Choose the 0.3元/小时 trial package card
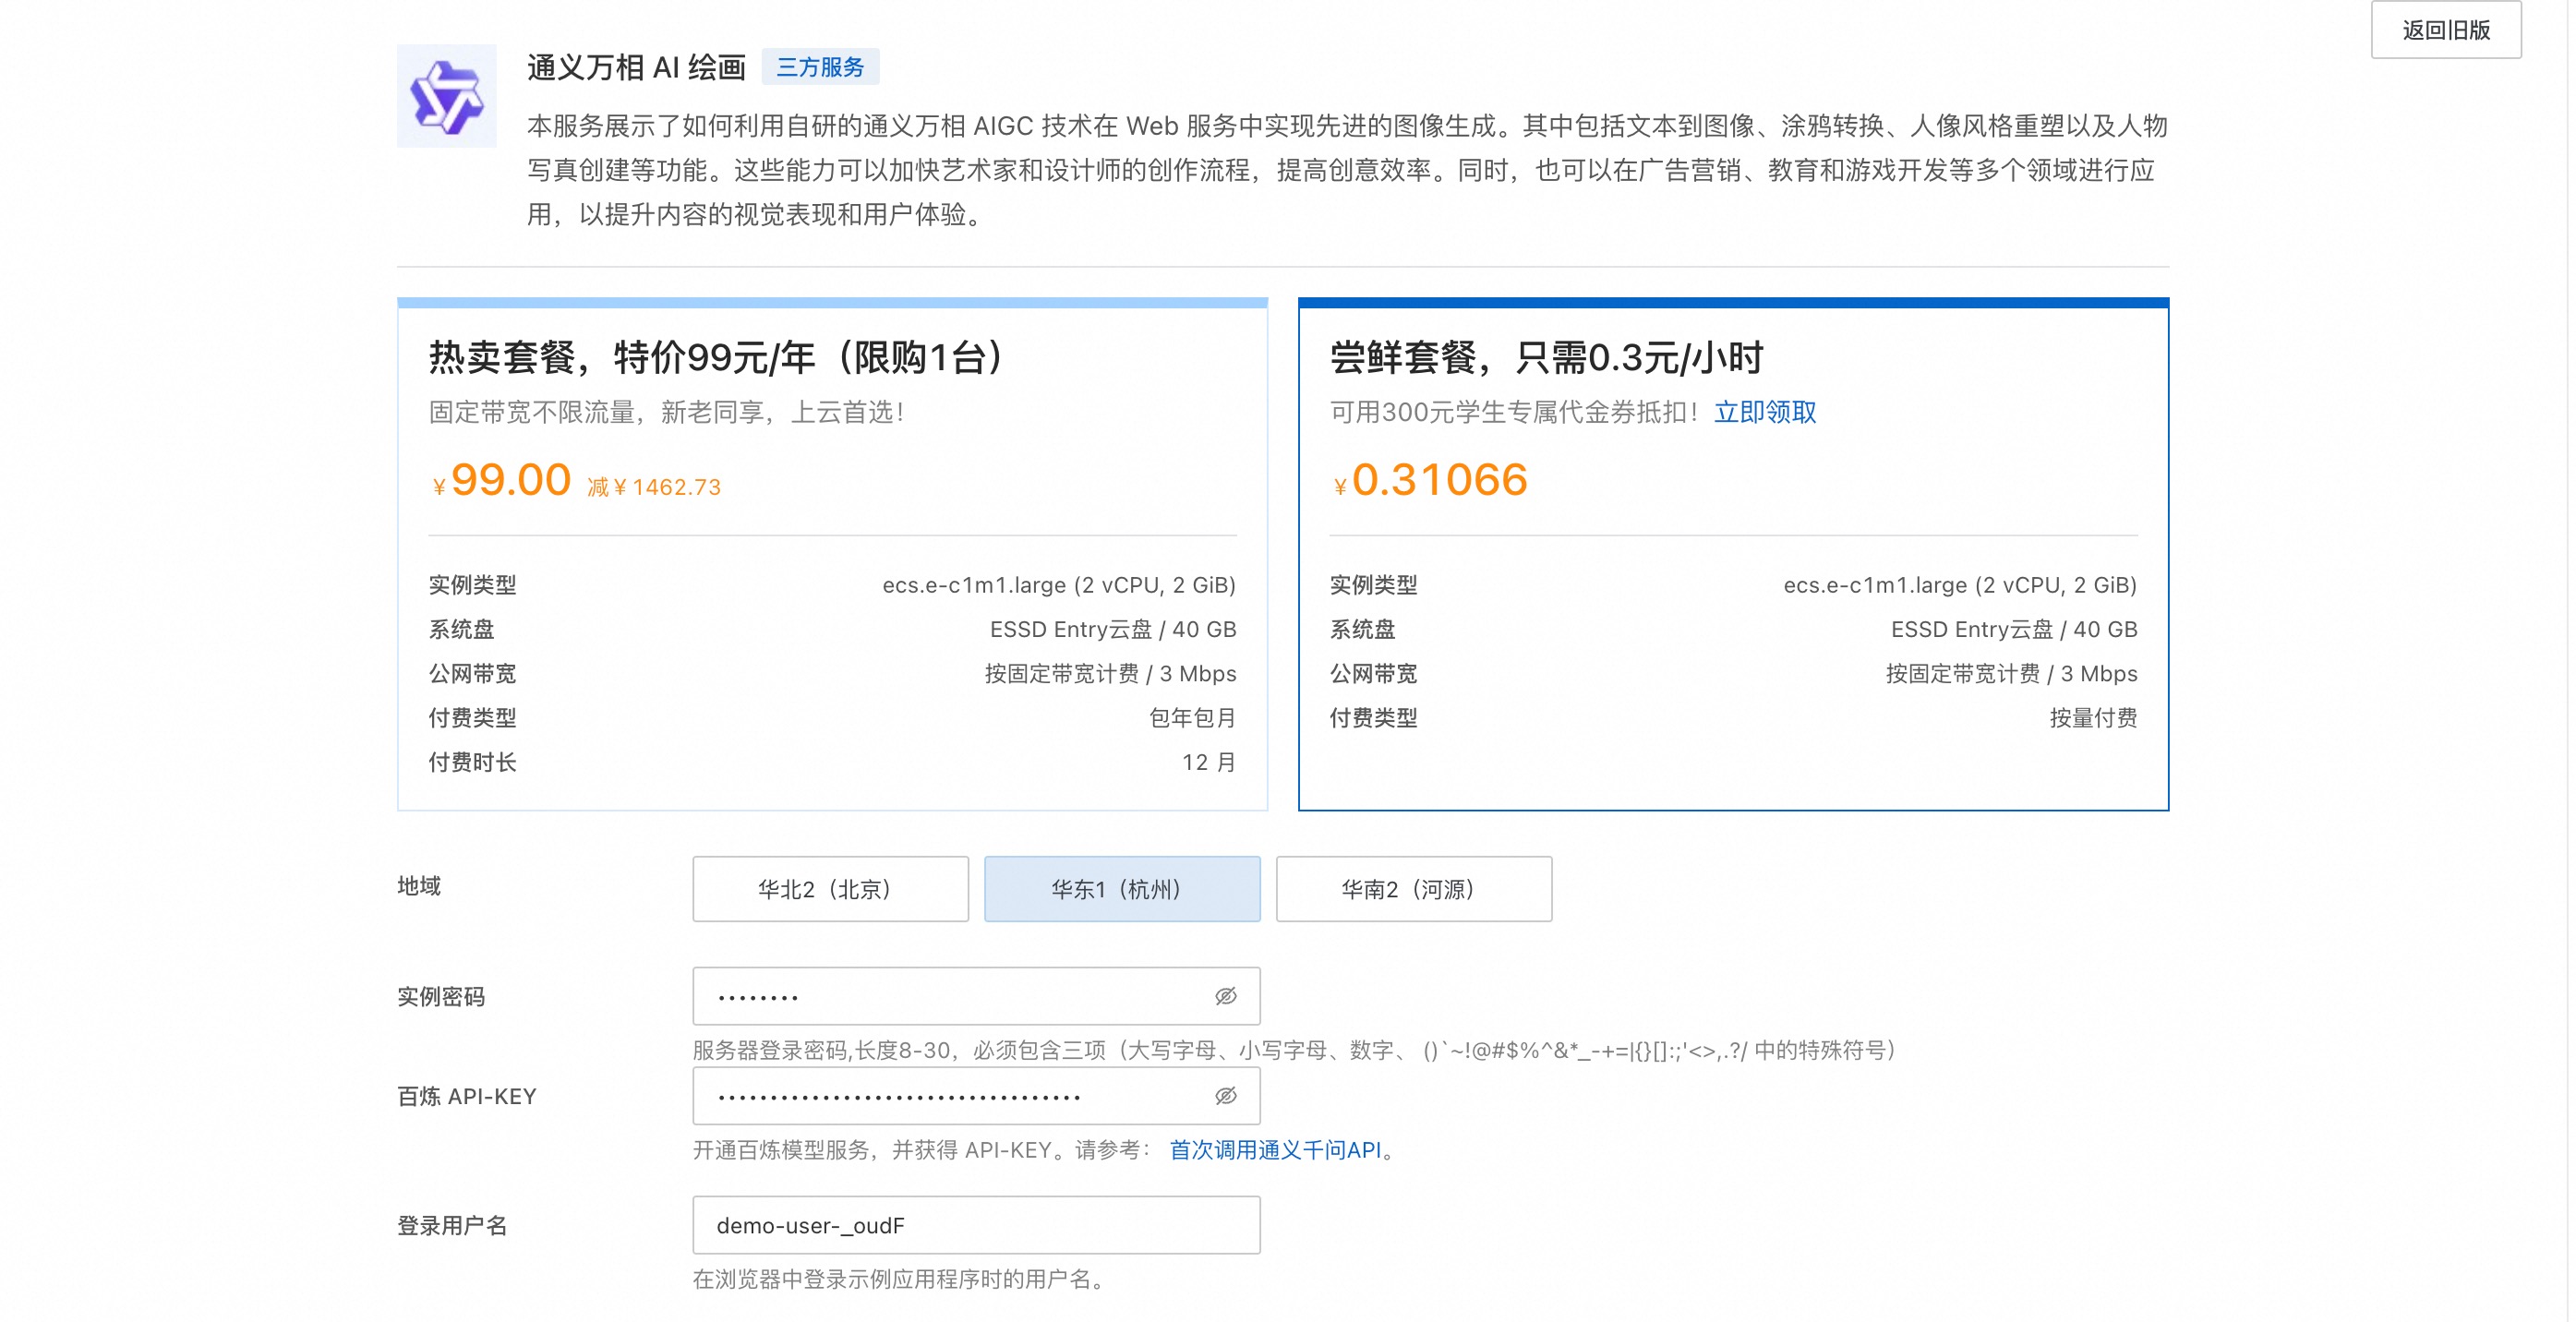 (x=1732, y=555)
